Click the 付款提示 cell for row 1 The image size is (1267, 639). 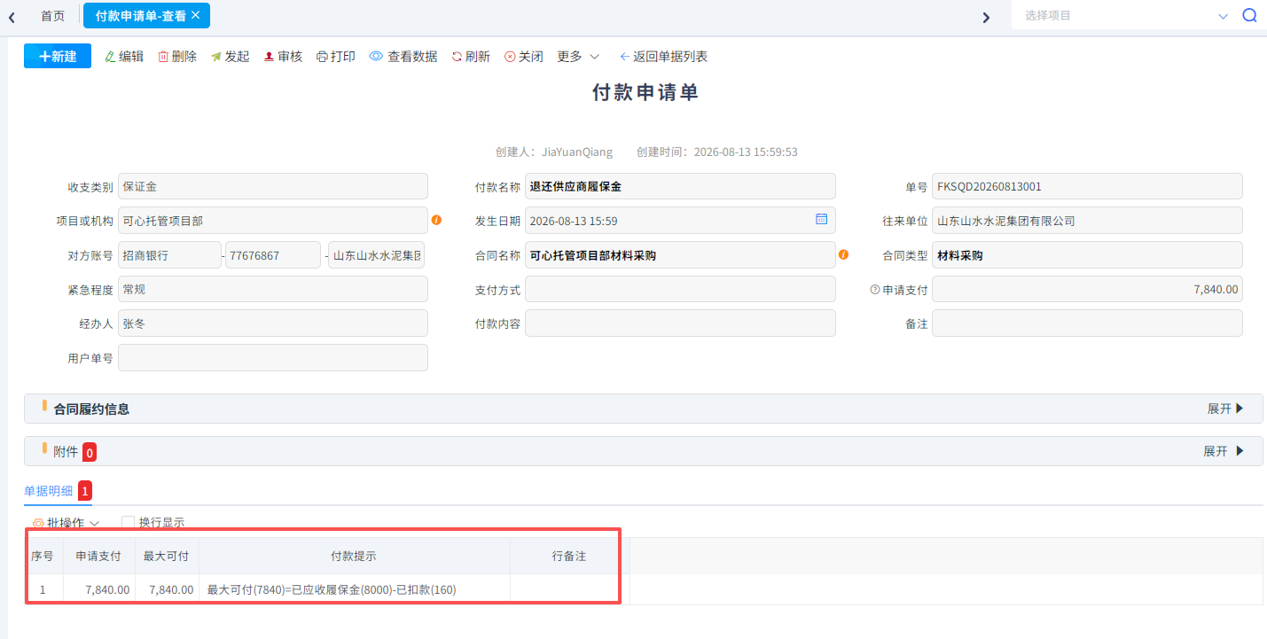(354, 589)
